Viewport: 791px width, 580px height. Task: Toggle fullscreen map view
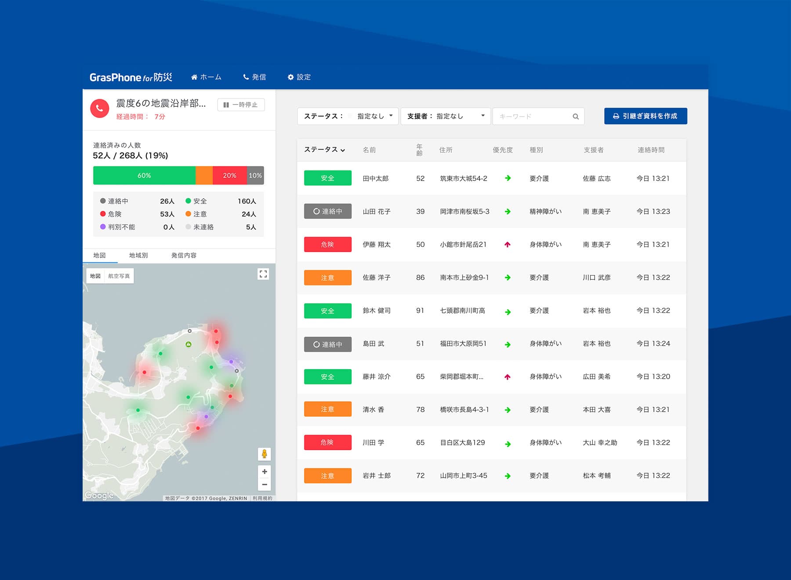(263, 274)
